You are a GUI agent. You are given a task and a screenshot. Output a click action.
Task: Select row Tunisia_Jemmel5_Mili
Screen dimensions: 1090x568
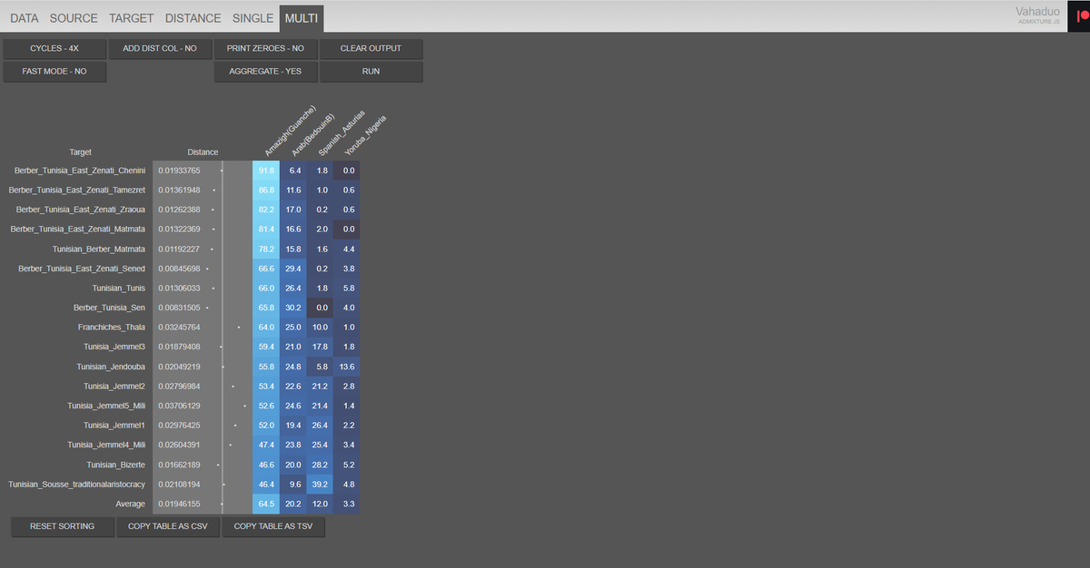[x=106, y=406]
